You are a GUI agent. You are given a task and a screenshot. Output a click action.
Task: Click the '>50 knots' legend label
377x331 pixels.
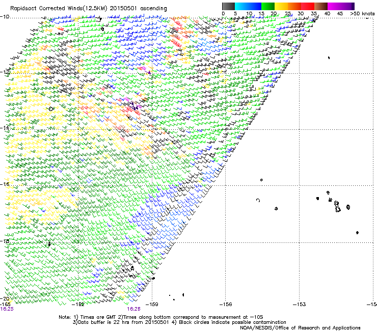coord(362,13)
